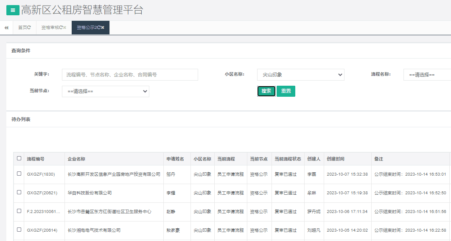Click the 创建时间 column header
Viewport: 451px width, 241px height.
tap(336, 159)
